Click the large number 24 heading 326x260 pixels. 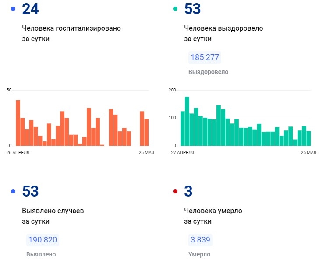click(x=30, y=9)
